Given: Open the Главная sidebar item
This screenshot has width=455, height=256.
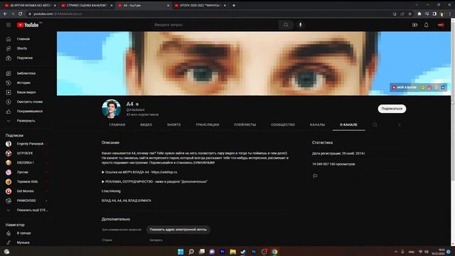Looking at the screenshot, I should (x=27, y=39).
